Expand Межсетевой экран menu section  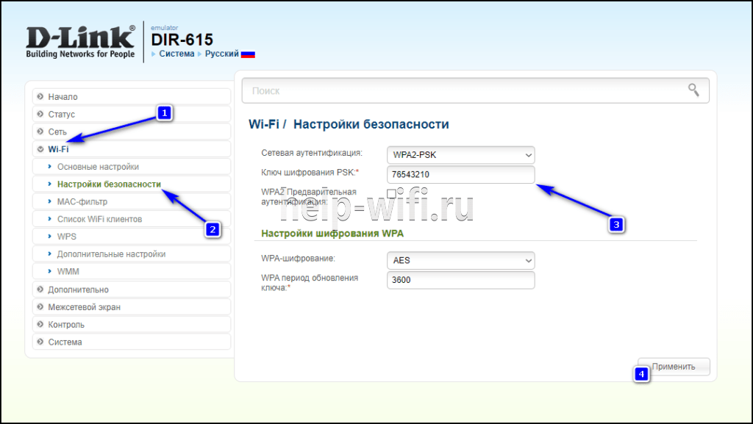[132, 307]
